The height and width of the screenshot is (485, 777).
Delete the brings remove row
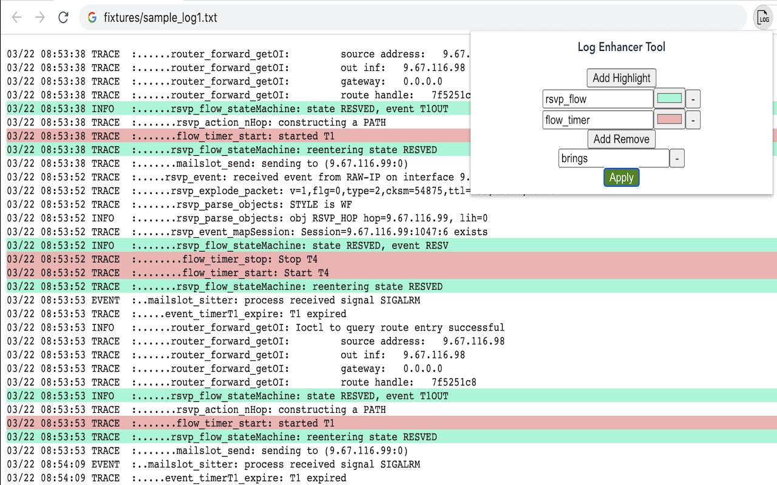pyautogui.click(x=677, y=159)
